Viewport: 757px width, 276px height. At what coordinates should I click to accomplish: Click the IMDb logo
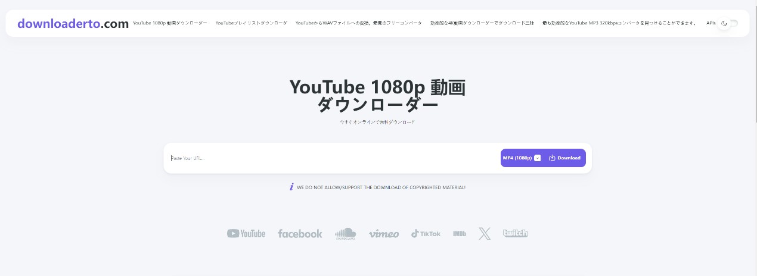tap(460, 234)
